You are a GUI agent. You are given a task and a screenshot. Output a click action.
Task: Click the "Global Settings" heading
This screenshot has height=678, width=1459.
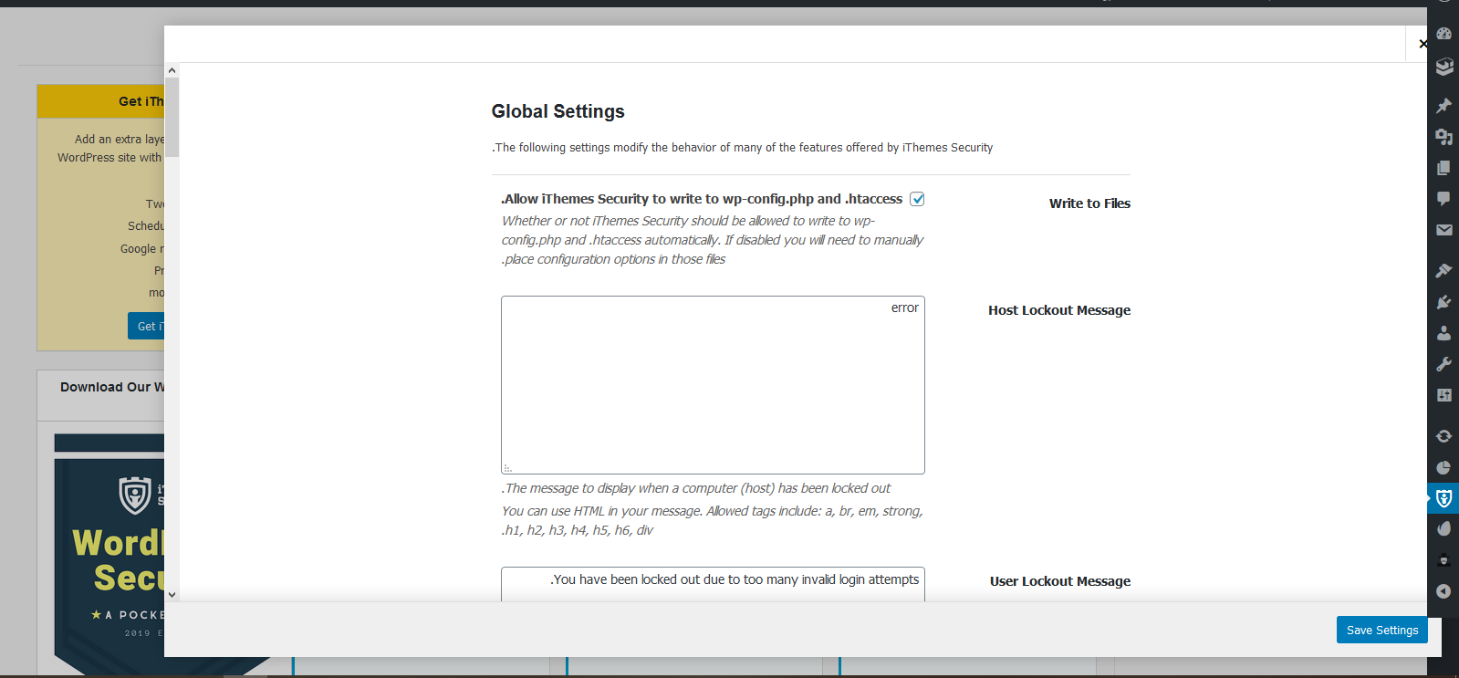point(558,111)
